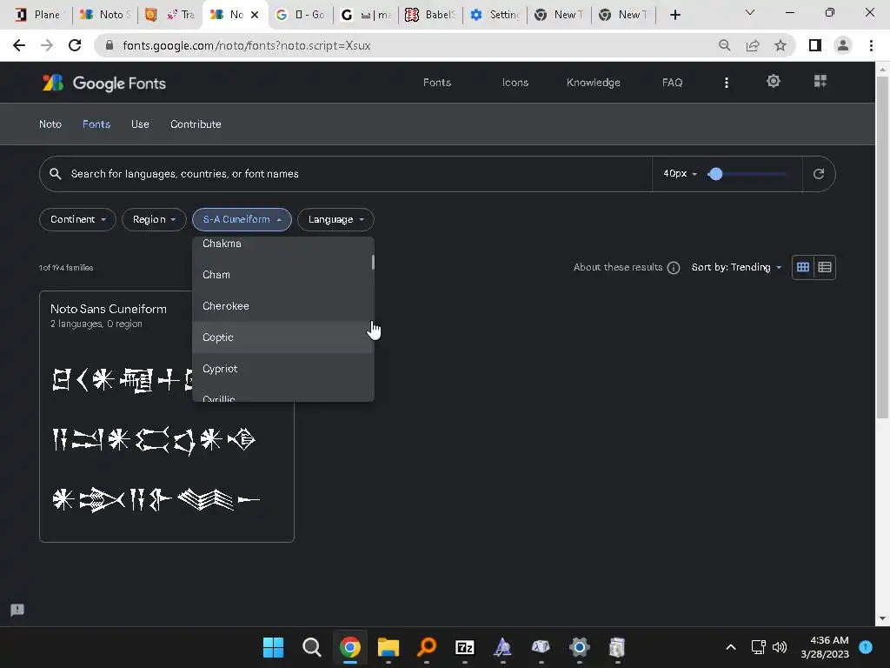Open the Noto sub-navigation tab
The height and width of the screenshot is (668, 890).
pyautogui.click(x=50, y=124)
